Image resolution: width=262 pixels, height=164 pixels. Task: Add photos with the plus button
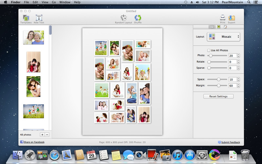click(42, 134)
